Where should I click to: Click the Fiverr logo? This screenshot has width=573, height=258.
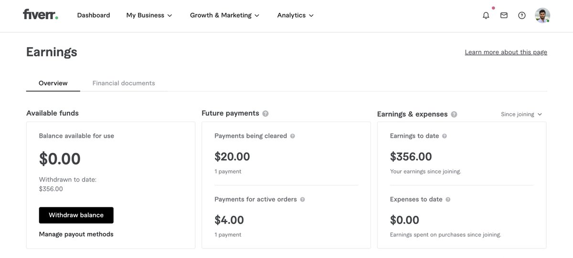(41, 15)
